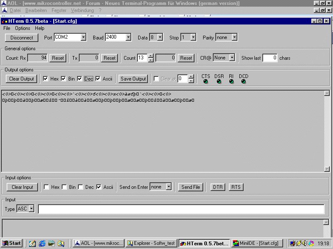Uncheck the output Bin checkbox

(63, 79)
